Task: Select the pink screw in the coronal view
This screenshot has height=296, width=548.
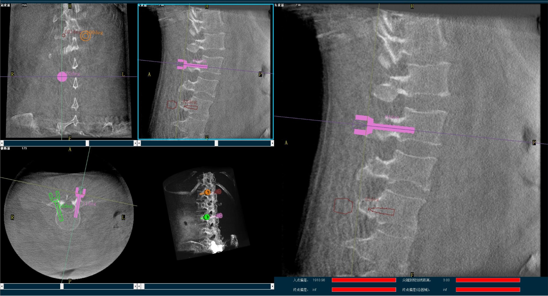Action: coord(62,77)
